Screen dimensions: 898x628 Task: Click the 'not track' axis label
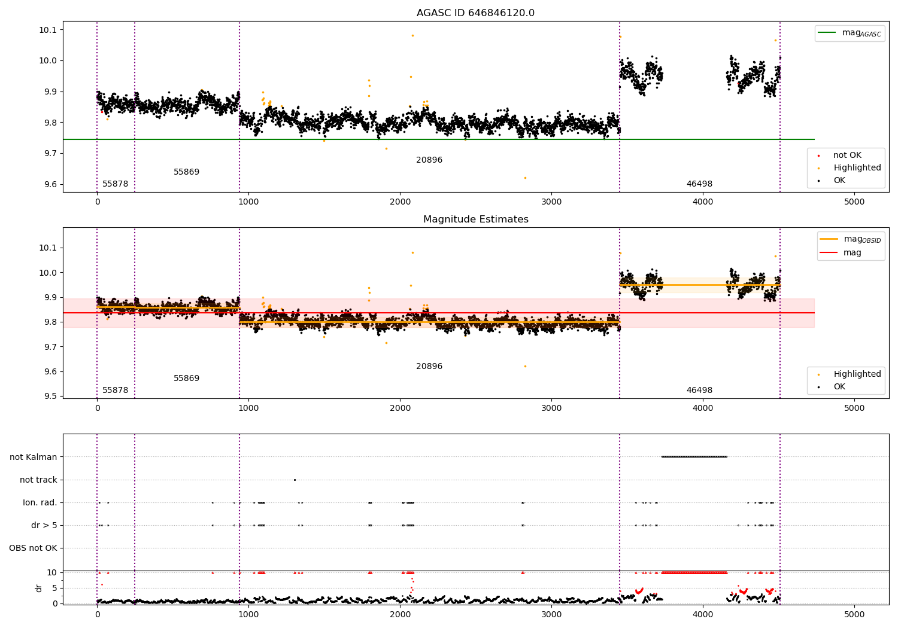coord(38,480)
